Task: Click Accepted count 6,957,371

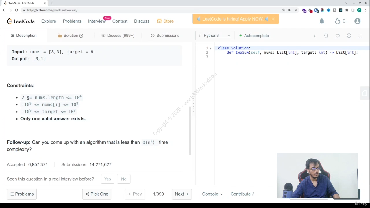Action: point(38,165)
